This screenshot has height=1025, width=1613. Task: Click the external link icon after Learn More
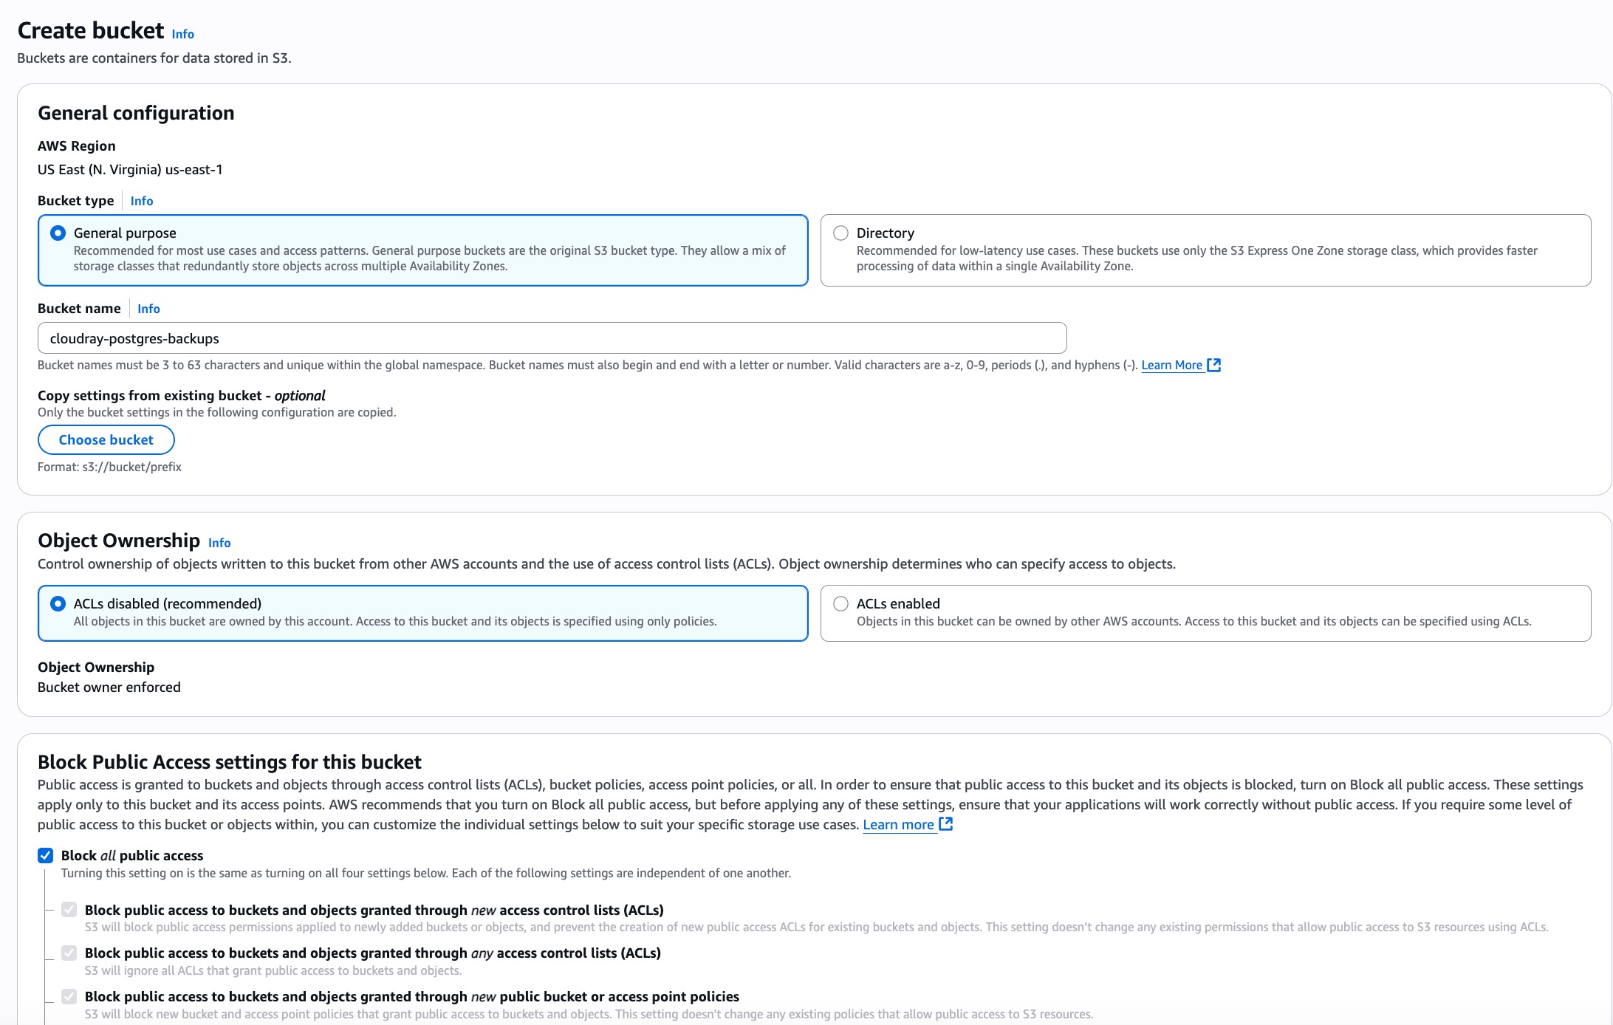[1213, 365]
